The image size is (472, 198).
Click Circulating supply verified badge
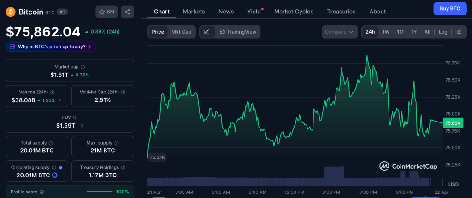(x=60, y=168)
